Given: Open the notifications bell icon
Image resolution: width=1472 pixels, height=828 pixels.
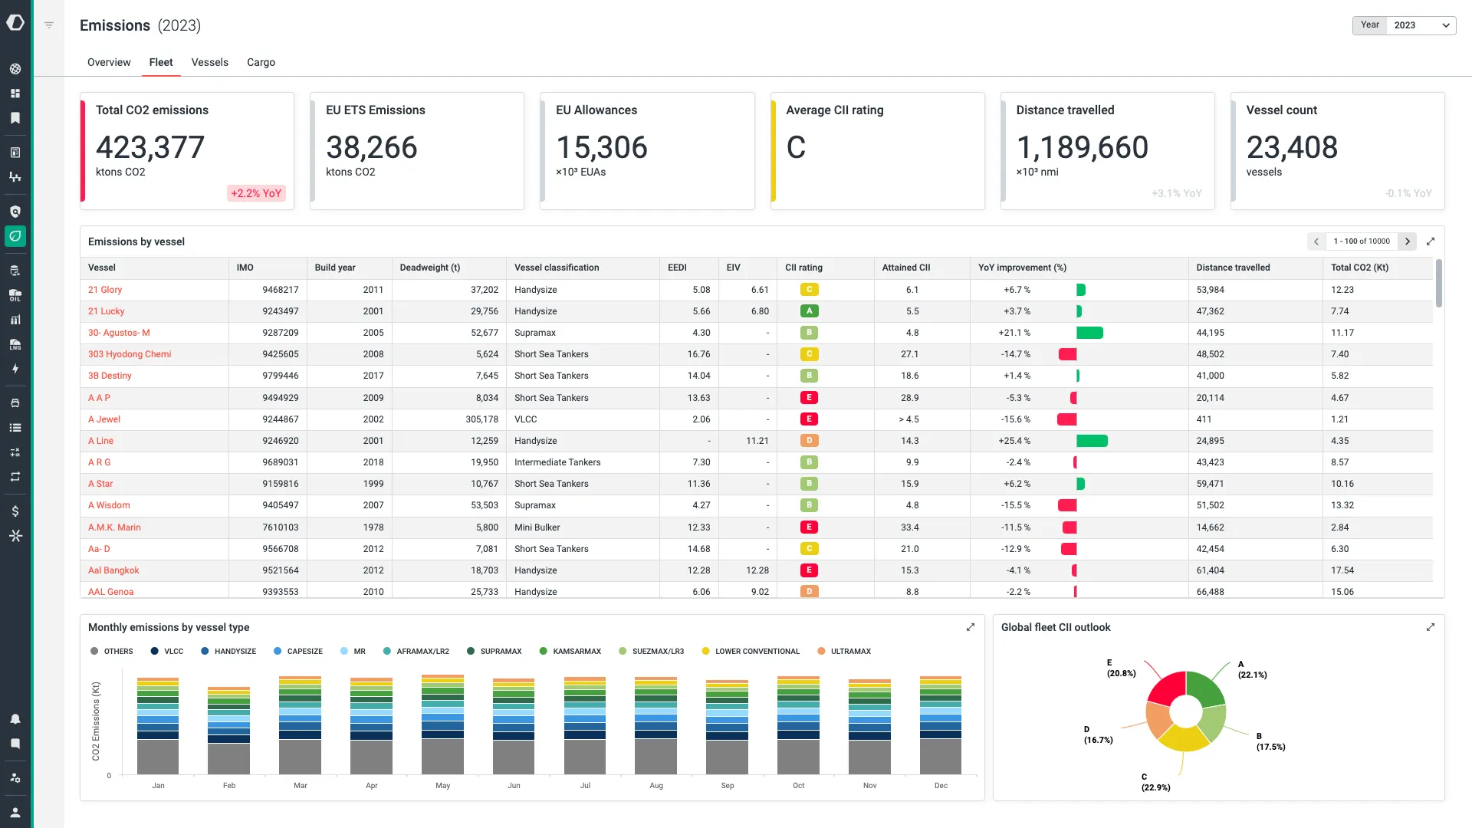Looking at the screenshot, I should pyautogui.click(x=15, y=719).
